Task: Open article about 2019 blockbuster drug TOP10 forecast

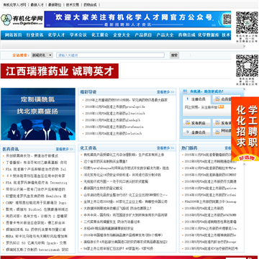Action: click(127, 100)
